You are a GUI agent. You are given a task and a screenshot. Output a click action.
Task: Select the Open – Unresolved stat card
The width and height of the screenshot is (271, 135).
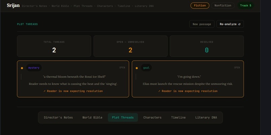[x=130, y=46]
